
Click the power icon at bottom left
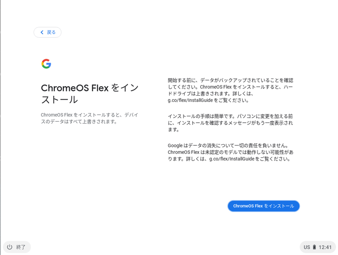tap(10, 247)
